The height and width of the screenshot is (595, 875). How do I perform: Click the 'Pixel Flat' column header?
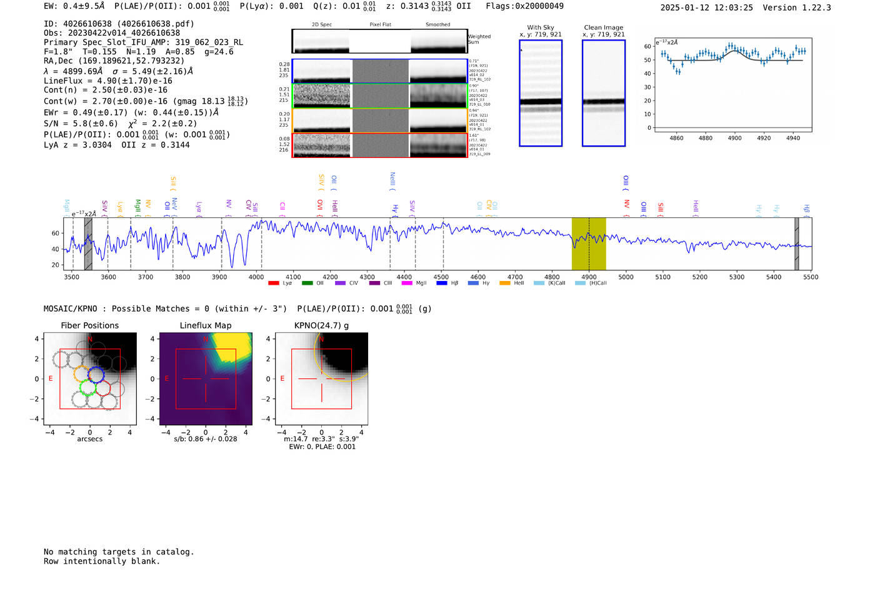pyautogui.click(x=380, y=25)
